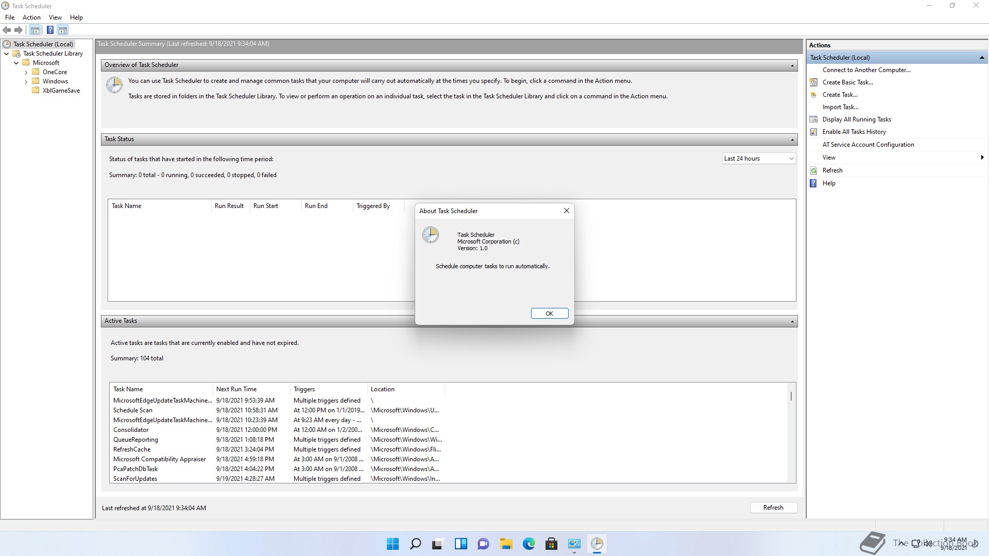Click the Task Scheduler (Local) clock icon
This screenshot has width=989, height=556.
[x=7, y=44]
